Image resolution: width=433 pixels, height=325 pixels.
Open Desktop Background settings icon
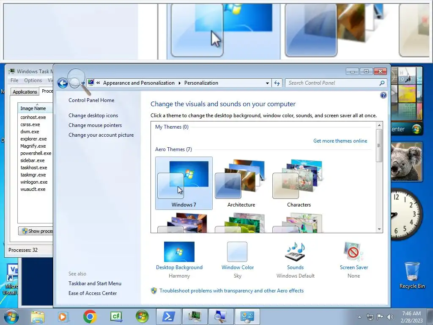click(179, 252)
